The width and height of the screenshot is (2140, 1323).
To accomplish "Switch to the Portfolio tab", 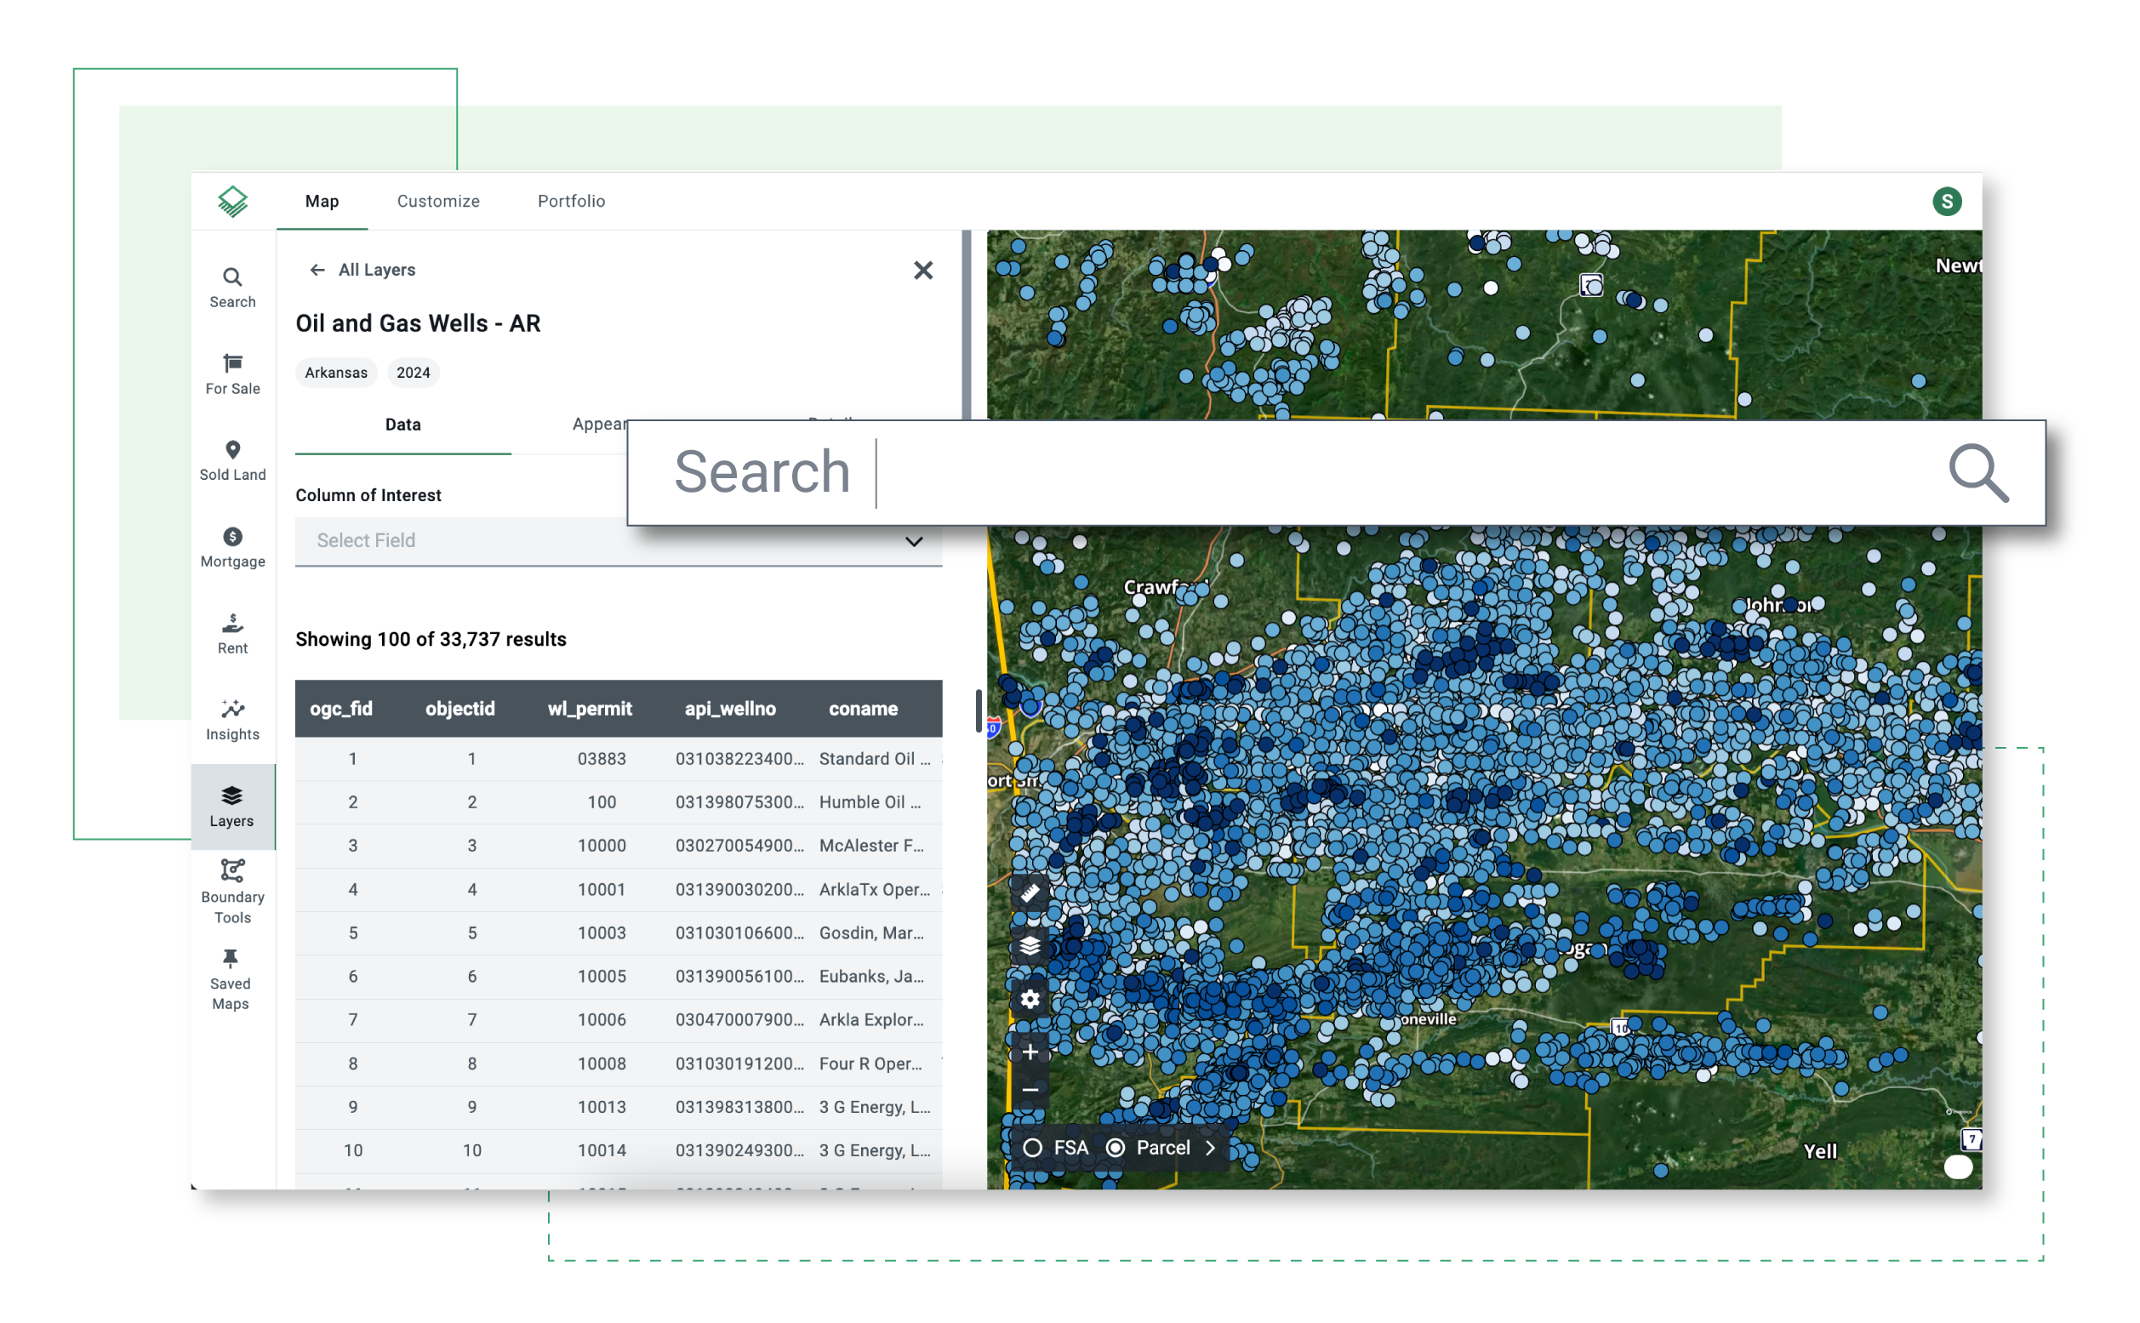I will tap(571, 202).
